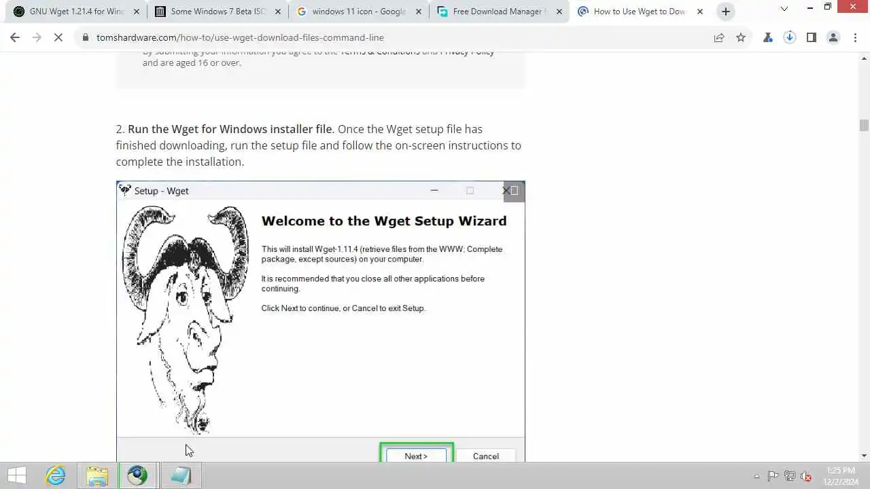Click the 'Setup - Wget' title text
Screen dimensions: 870x489
point(161,191)
